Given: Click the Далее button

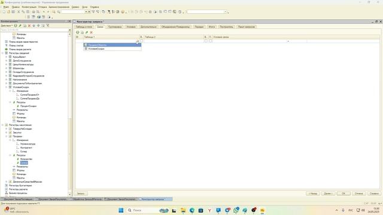Looking at the screenshot, I should point(328,193).
